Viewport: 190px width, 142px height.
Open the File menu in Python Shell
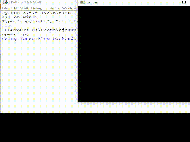(5, 8)
